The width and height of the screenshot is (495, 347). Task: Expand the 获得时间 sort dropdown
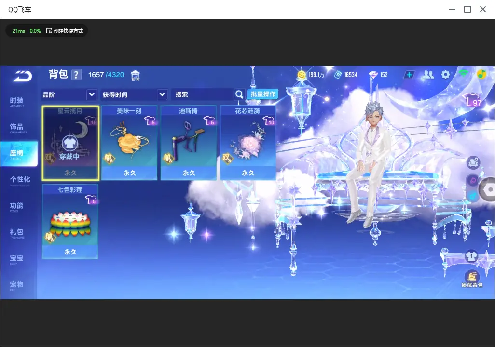[x=162, y=94]
